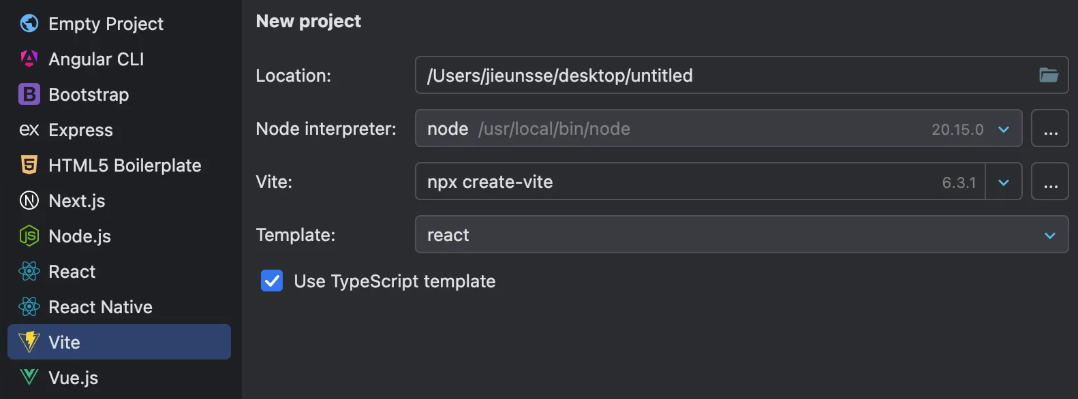Click the Template: label
Image resolution: width=1078 pixels, height=399 pixels.
point(296,235)
